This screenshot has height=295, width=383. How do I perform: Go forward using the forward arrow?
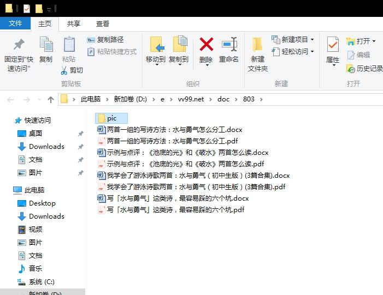26,99
